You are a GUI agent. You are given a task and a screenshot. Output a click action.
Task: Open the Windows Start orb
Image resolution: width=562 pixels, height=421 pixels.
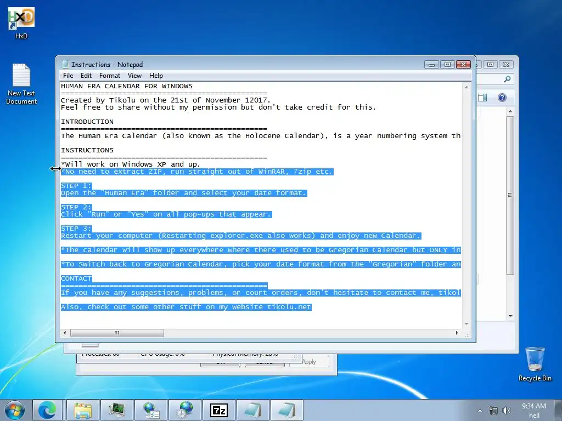14,410
